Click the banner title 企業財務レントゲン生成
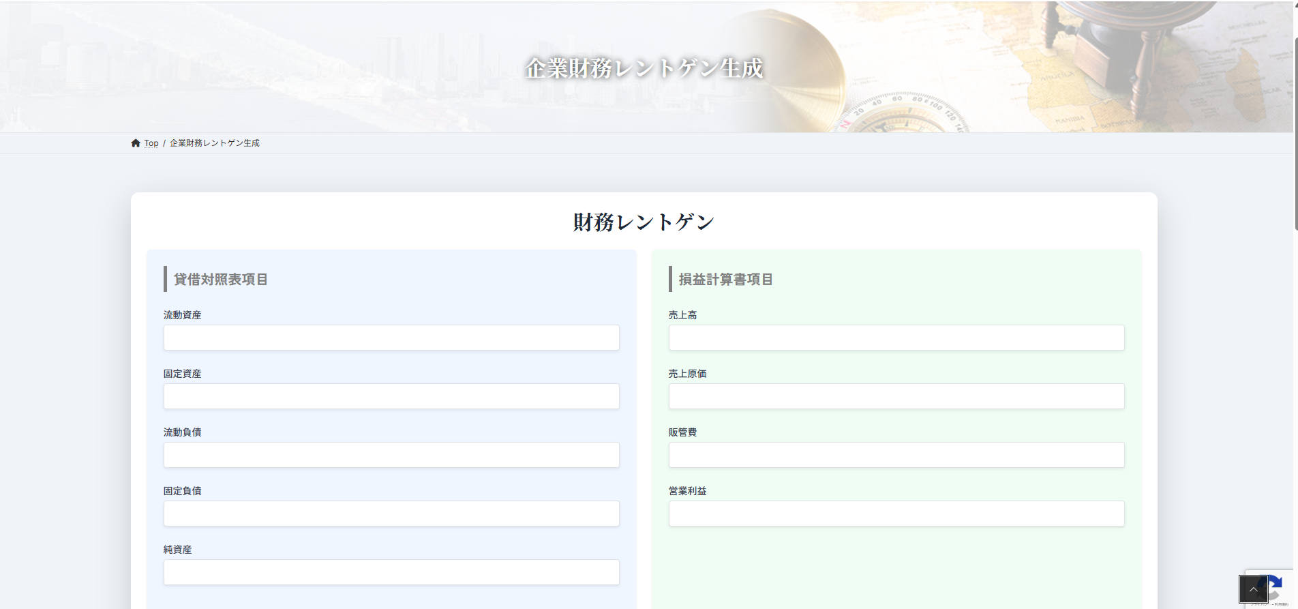Image resolution: width=1298 pixels, height=609 pixels. click(644, 68)
